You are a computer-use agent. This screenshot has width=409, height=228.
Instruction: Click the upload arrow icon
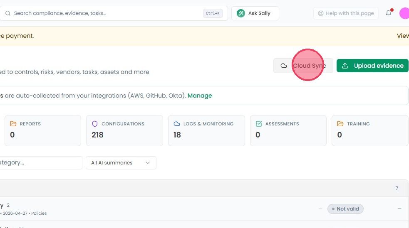[345, 66]
